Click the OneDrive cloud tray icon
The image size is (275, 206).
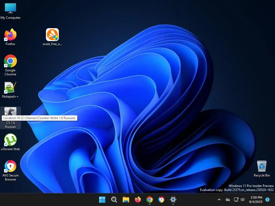(228, 200)
